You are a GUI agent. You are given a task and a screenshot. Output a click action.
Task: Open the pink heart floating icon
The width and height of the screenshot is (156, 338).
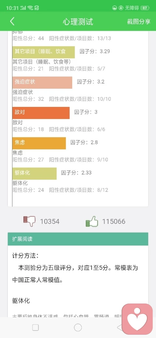tap(137, 319)
